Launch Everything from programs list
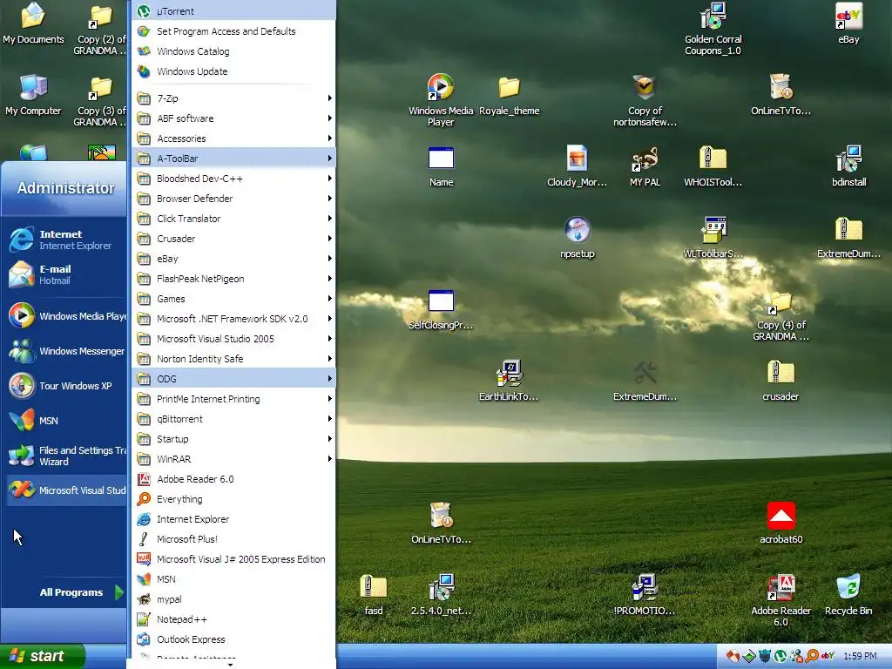 pos(233,499)
